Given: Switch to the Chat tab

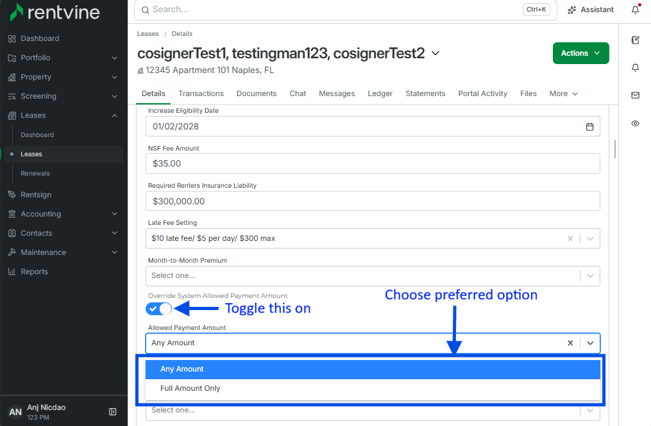Looking at the screenshot, I should point(298,94).
